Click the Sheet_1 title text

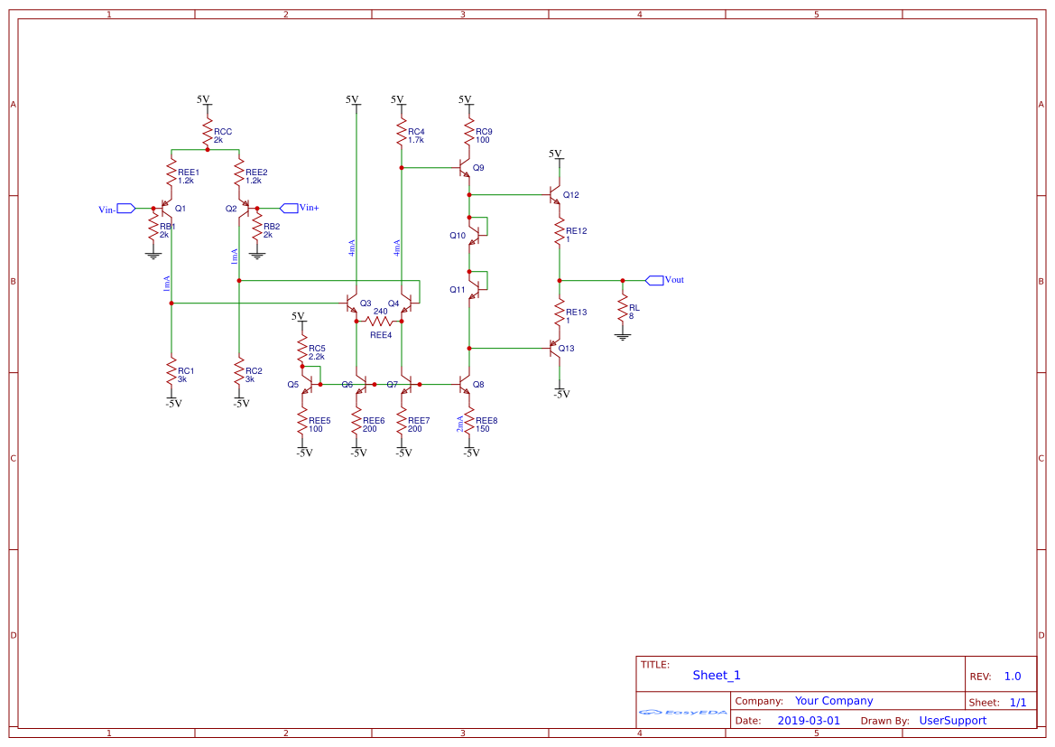pyautogui.click(x=717, y=675)
